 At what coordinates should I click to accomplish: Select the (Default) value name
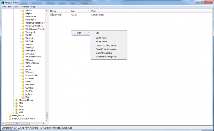click(57, 15)
